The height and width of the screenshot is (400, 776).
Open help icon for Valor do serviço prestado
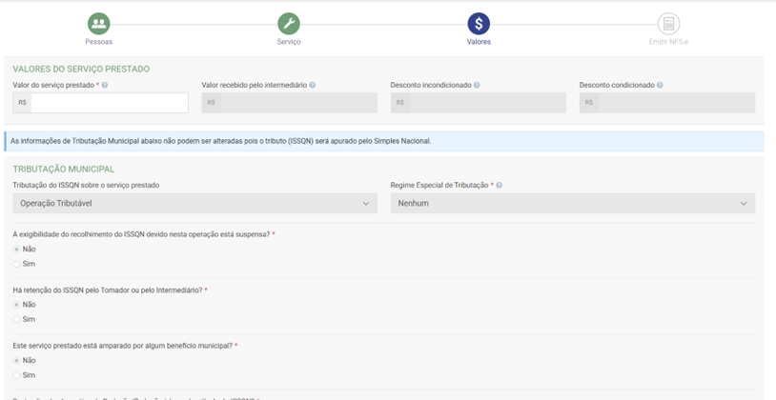coord(105,86)
